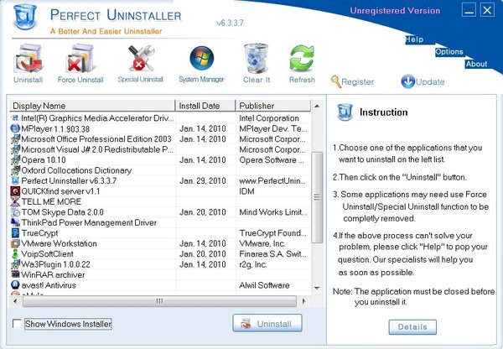This screenshot has height=349, width=503.
Task: Click the vertical scrollbar thumb
Action: (x=317, y=197)
